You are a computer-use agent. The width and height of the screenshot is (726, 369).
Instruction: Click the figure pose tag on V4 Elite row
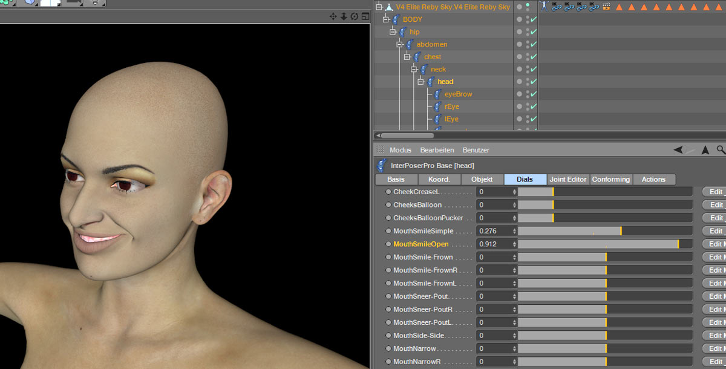[544, 7]
